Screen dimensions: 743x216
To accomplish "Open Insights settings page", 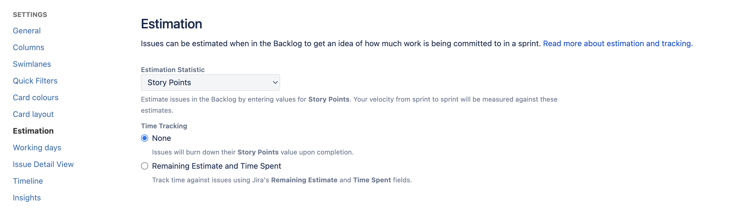I will [x=26, y=198].
